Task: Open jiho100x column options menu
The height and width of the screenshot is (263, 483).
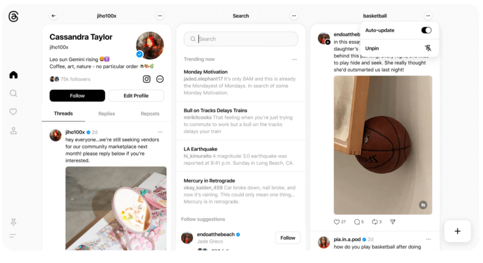Action: 160,16
